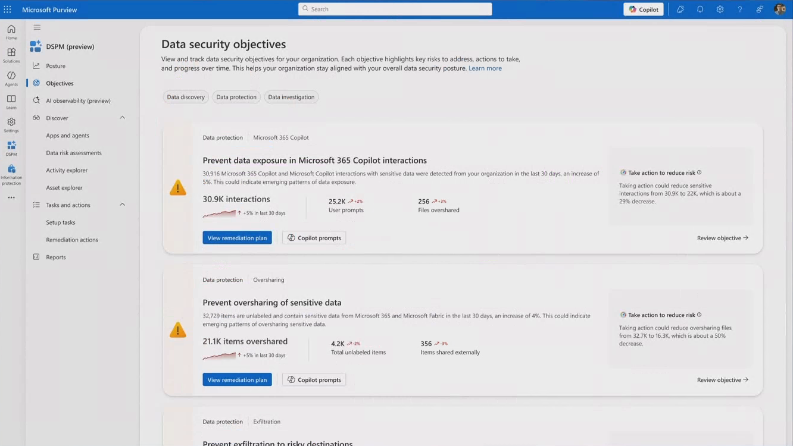The height and width of the screenshot is (446, 793).
Task: Open Setup tasks
Action: [x=61, y=222]
